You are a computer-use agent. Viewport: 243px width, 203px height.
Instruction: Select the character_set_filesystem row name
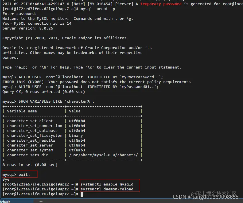34,136
